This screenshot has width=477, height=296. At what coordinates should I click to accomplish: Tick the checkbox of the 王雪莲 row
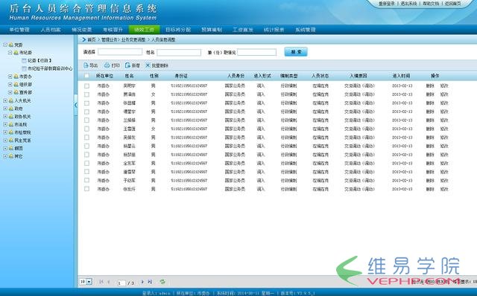[86, 129]
